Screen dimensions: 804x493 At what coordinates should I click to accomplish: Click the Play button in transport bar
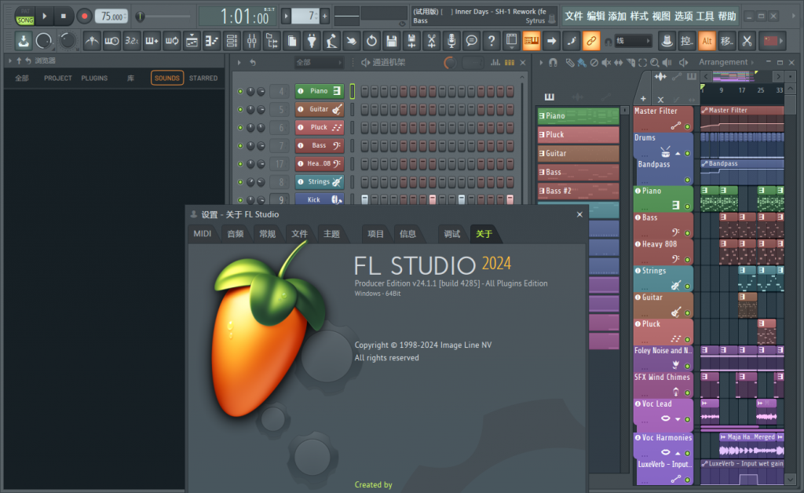click(x=45, y=16)
